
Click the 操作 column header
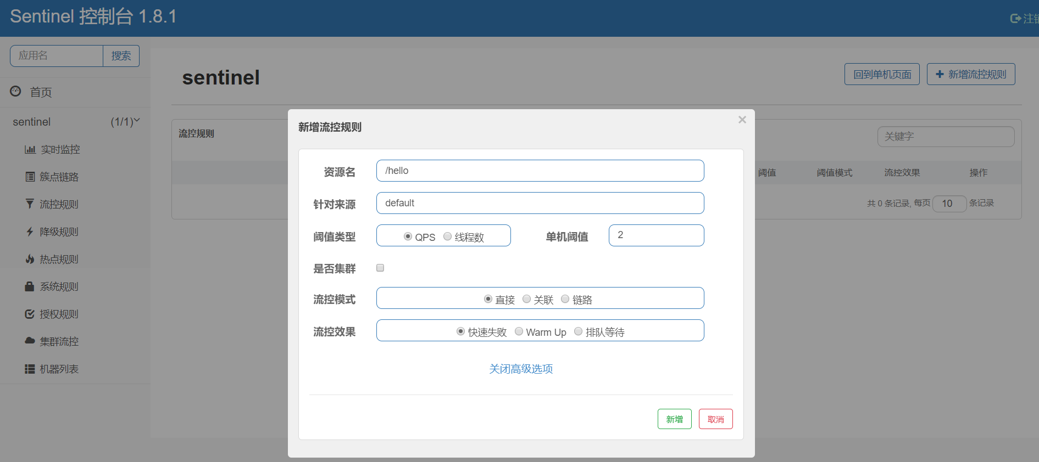[x=978, y=172]
